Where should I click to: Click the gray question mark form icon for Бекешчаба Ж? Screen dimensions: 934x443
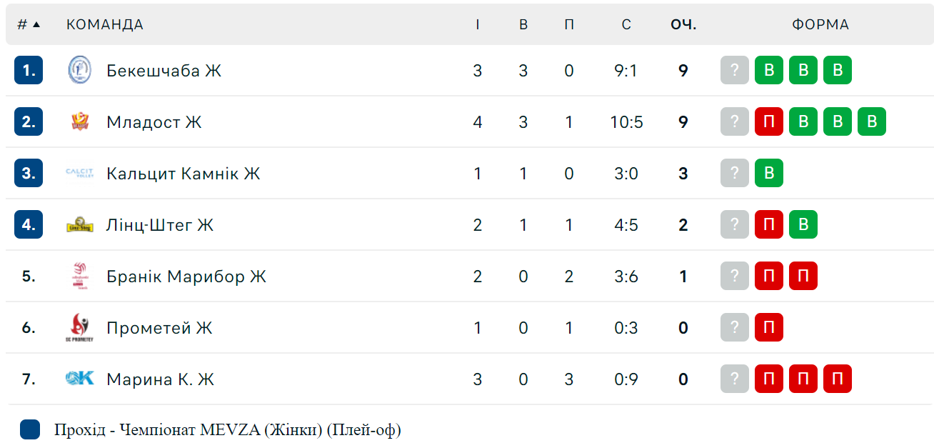(735, 70)
